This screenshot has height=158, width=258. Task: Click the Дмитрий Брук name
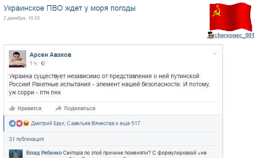coord(48,123)
